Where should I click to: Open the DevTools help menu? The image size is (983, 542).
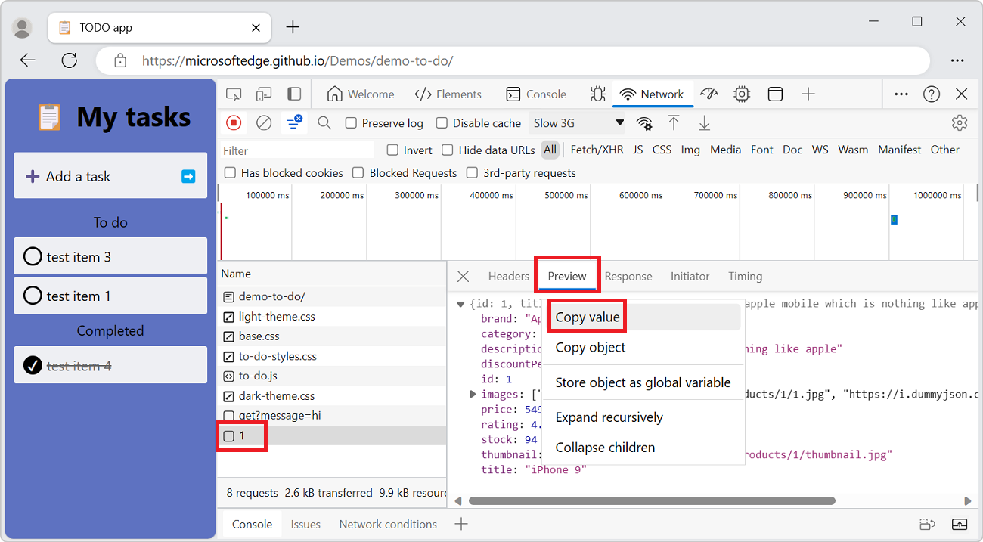(x=931, y=94)
